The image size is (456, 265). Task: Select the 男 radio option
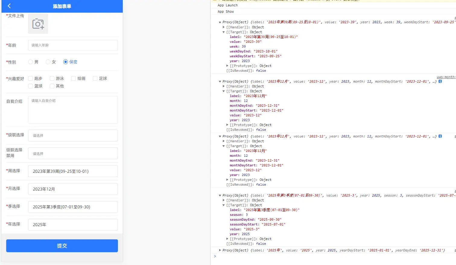point(30,62)
